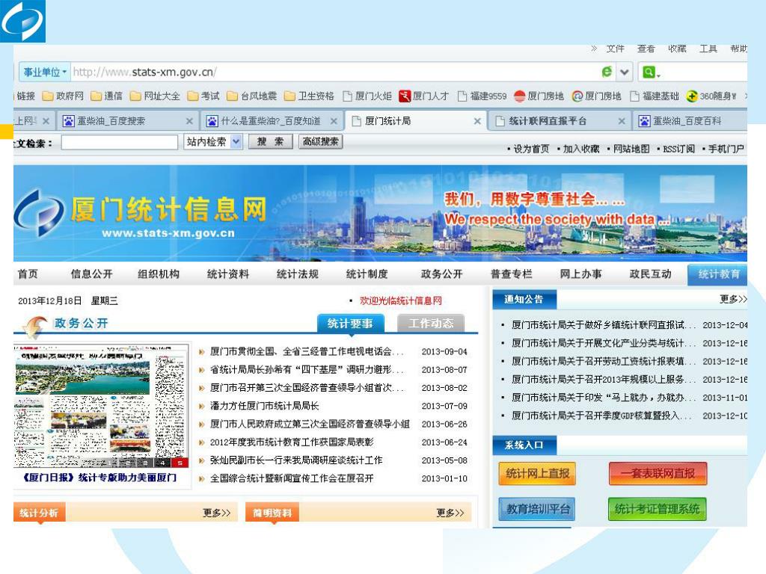Open the 厦门火炬 bookmark

367,96
